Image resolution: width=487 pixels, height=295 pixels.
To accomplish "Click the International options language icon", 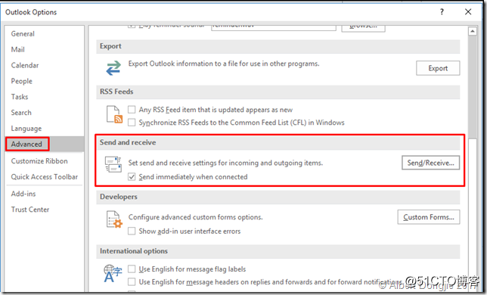I will pyautogui.click(x=113, y=274).
